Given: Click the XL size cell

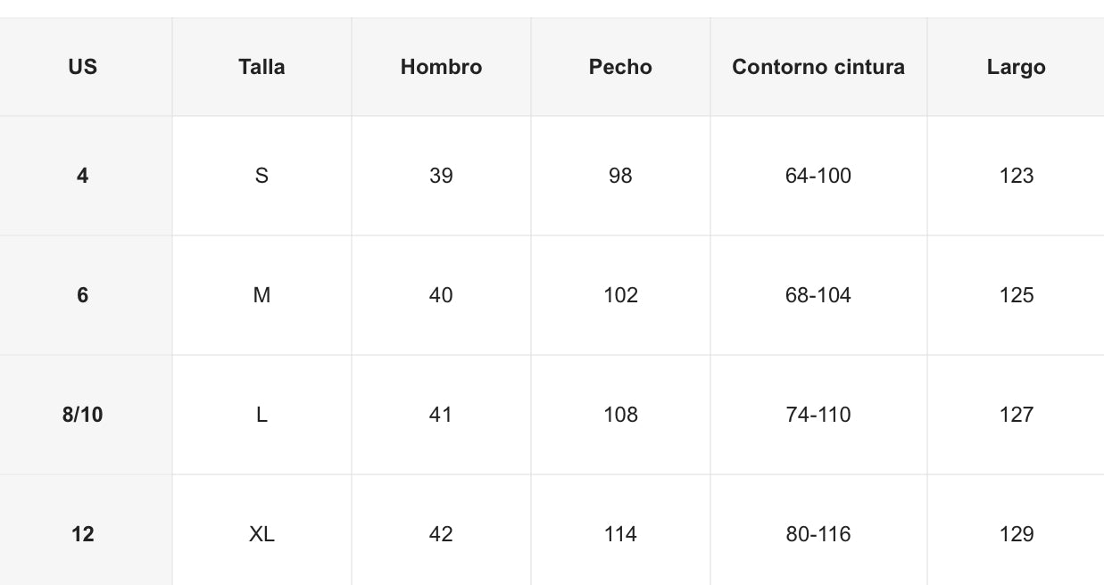Looking at the screenshot, I should tap(261, 534).
